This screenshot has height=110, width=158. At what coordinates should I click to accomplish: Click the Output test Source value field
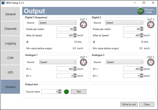(x=50, y=92)
